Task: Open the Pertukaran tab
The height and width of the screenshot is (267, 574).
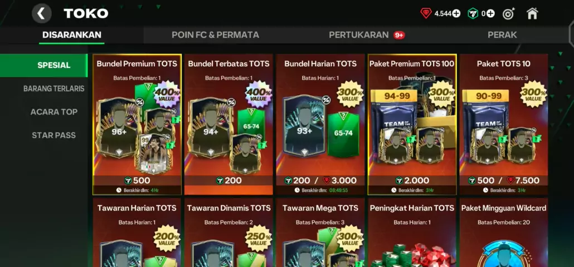Action: (x=359, y=35)
